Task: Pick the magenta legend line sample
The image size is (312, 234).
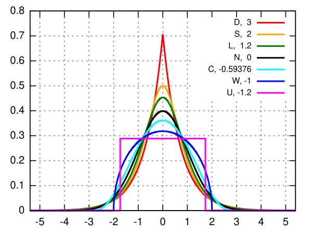Action: coord(270,93)
